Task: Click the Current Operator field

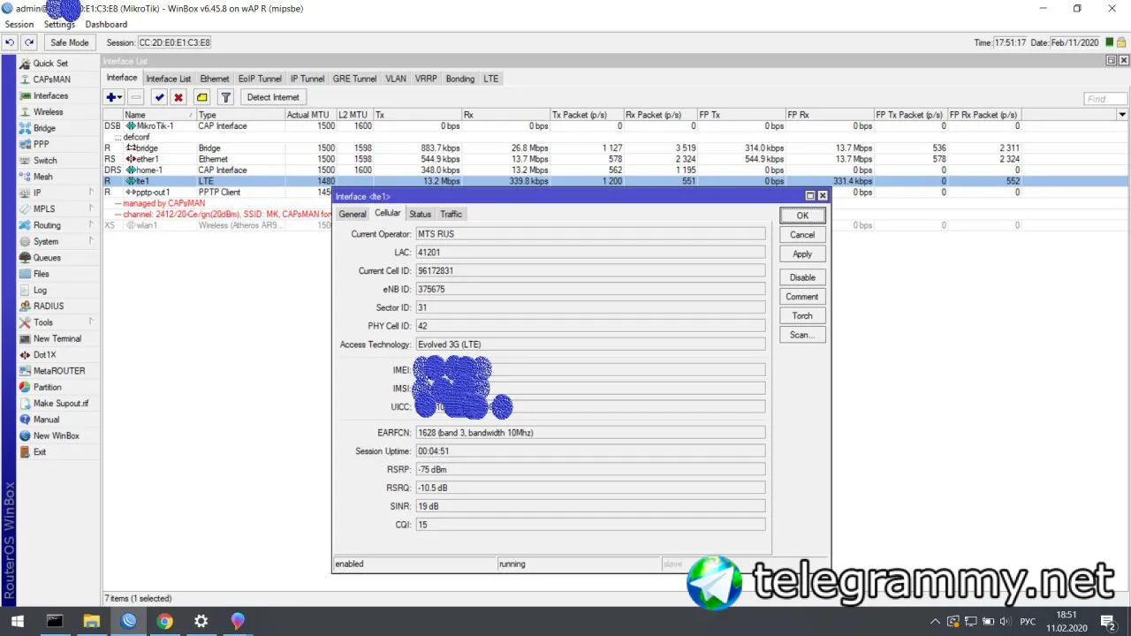Action: tap(590, 234)
